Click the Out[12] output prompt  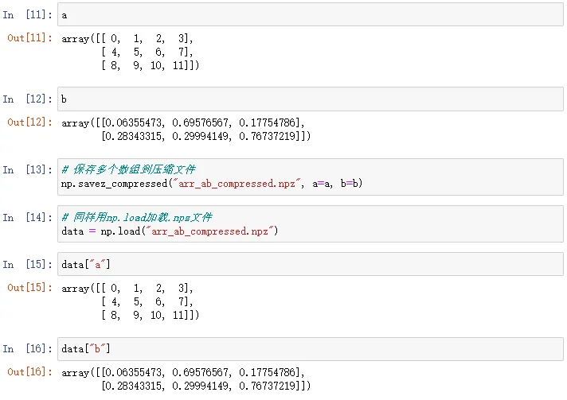tap(29, 122)
